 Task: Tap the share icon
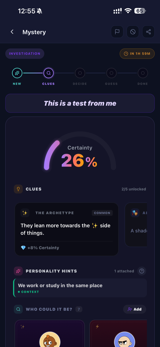tap(149, 32)
